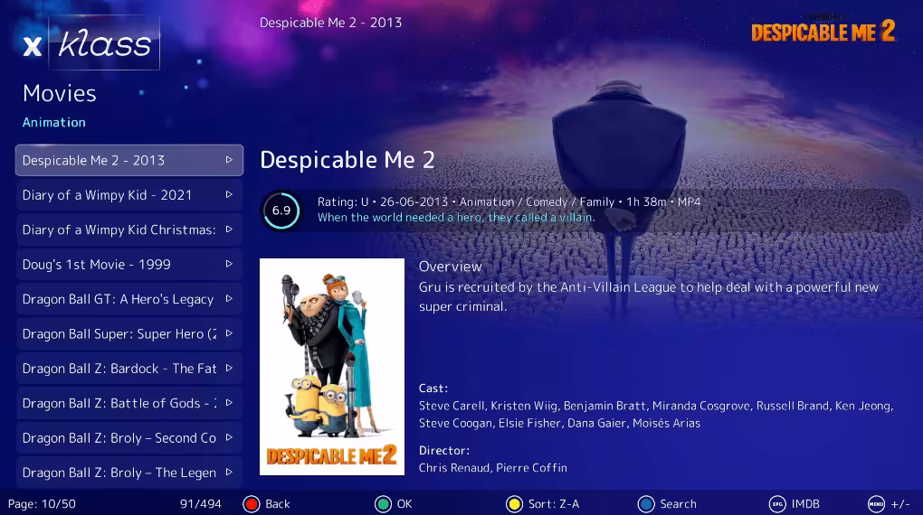Select Dragon Ball Z: Broly – Second Coming entry

pos(128,437)
